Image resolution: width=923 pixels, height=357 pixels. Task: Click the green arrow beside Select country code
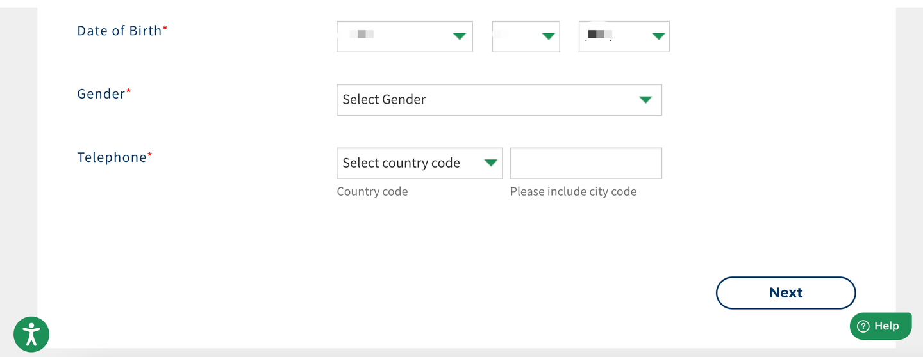click(x=491, y=163)
